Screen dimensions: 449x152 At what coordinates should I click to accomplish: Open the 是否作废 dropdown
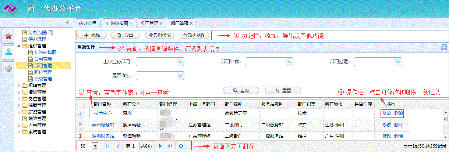coord(180,75)
